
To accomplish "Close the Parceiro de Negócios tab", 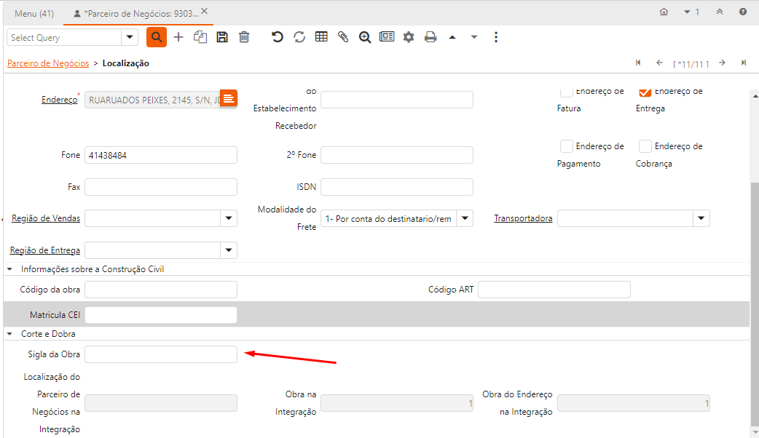I will coord(204,12).
